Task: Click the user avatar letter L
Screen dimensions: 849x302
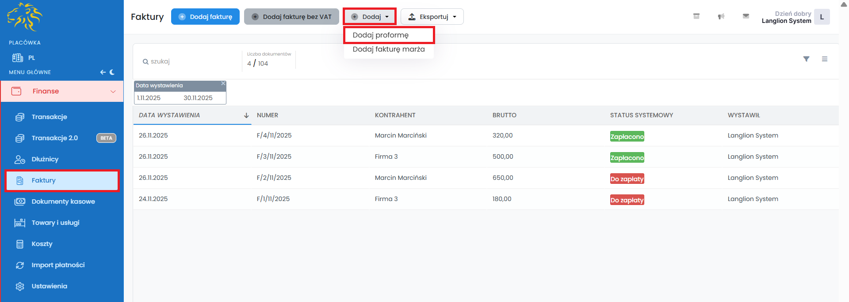Action: point(822,17)
